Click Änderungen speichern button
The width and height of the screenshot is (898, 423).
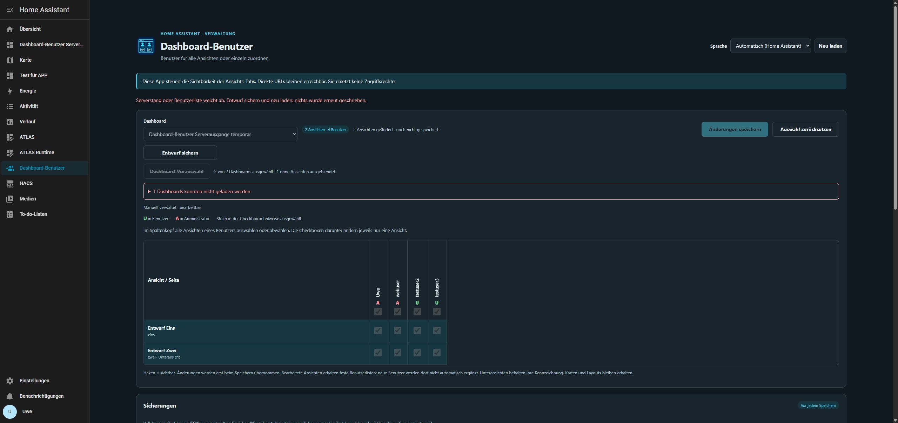(735, 129)
